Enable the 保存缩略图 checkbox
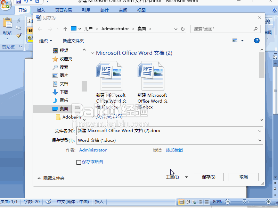 point(79,162)
